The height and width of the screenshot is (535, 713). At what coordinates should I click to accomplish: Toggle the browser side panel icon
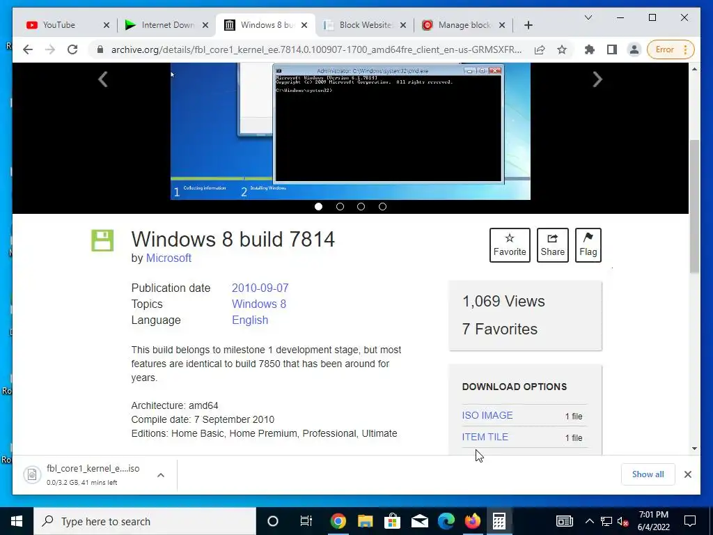pyautogui.click(x=612, y=49)
